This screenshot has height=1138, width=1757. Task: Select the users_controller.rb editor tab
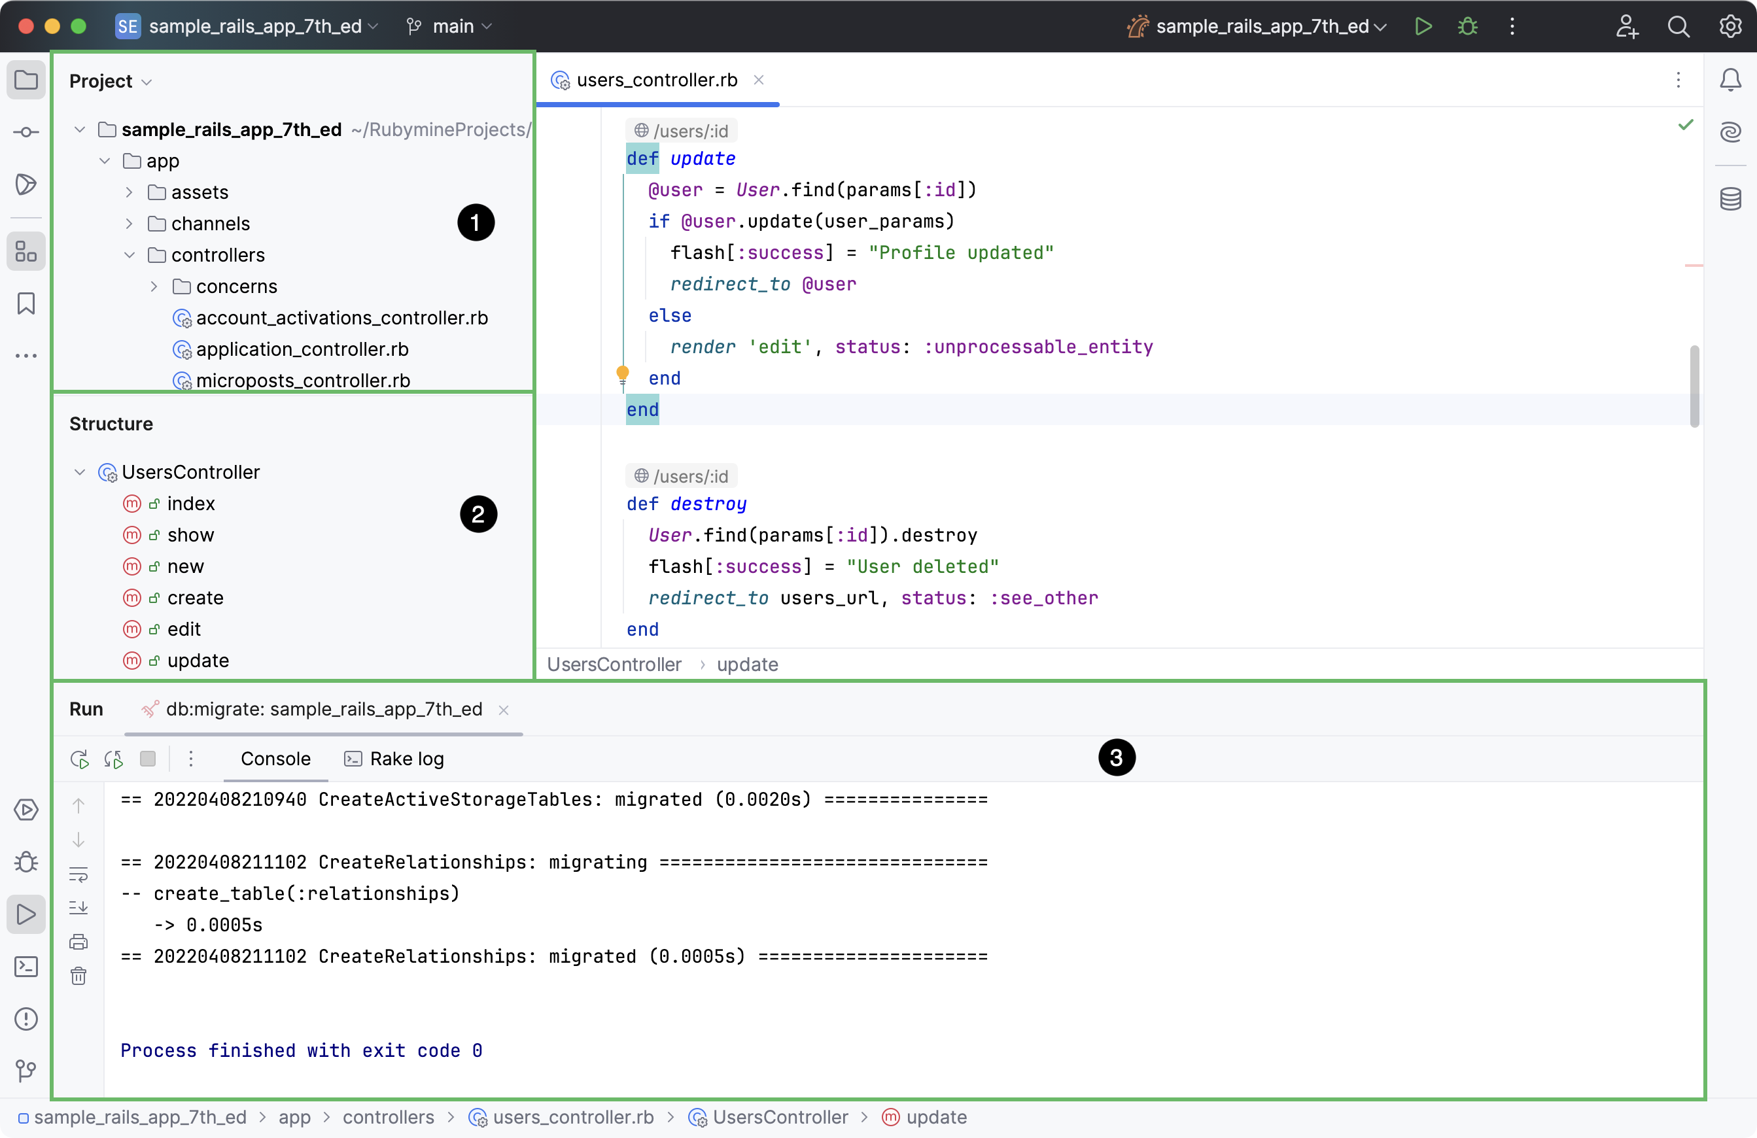656,80
